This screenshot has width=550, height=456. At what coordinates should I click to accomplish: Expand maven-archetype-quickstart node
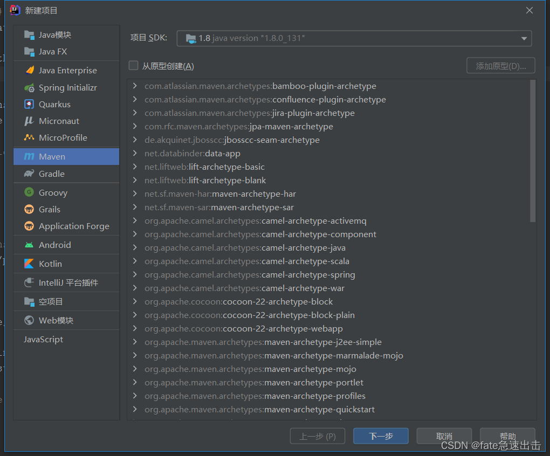[x=135, y=409]
